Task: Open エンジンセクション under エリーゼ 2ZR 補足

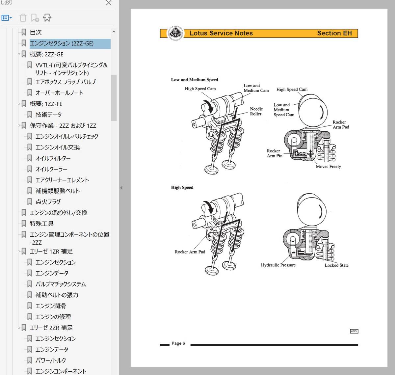Action: click(x=56, y=339)
